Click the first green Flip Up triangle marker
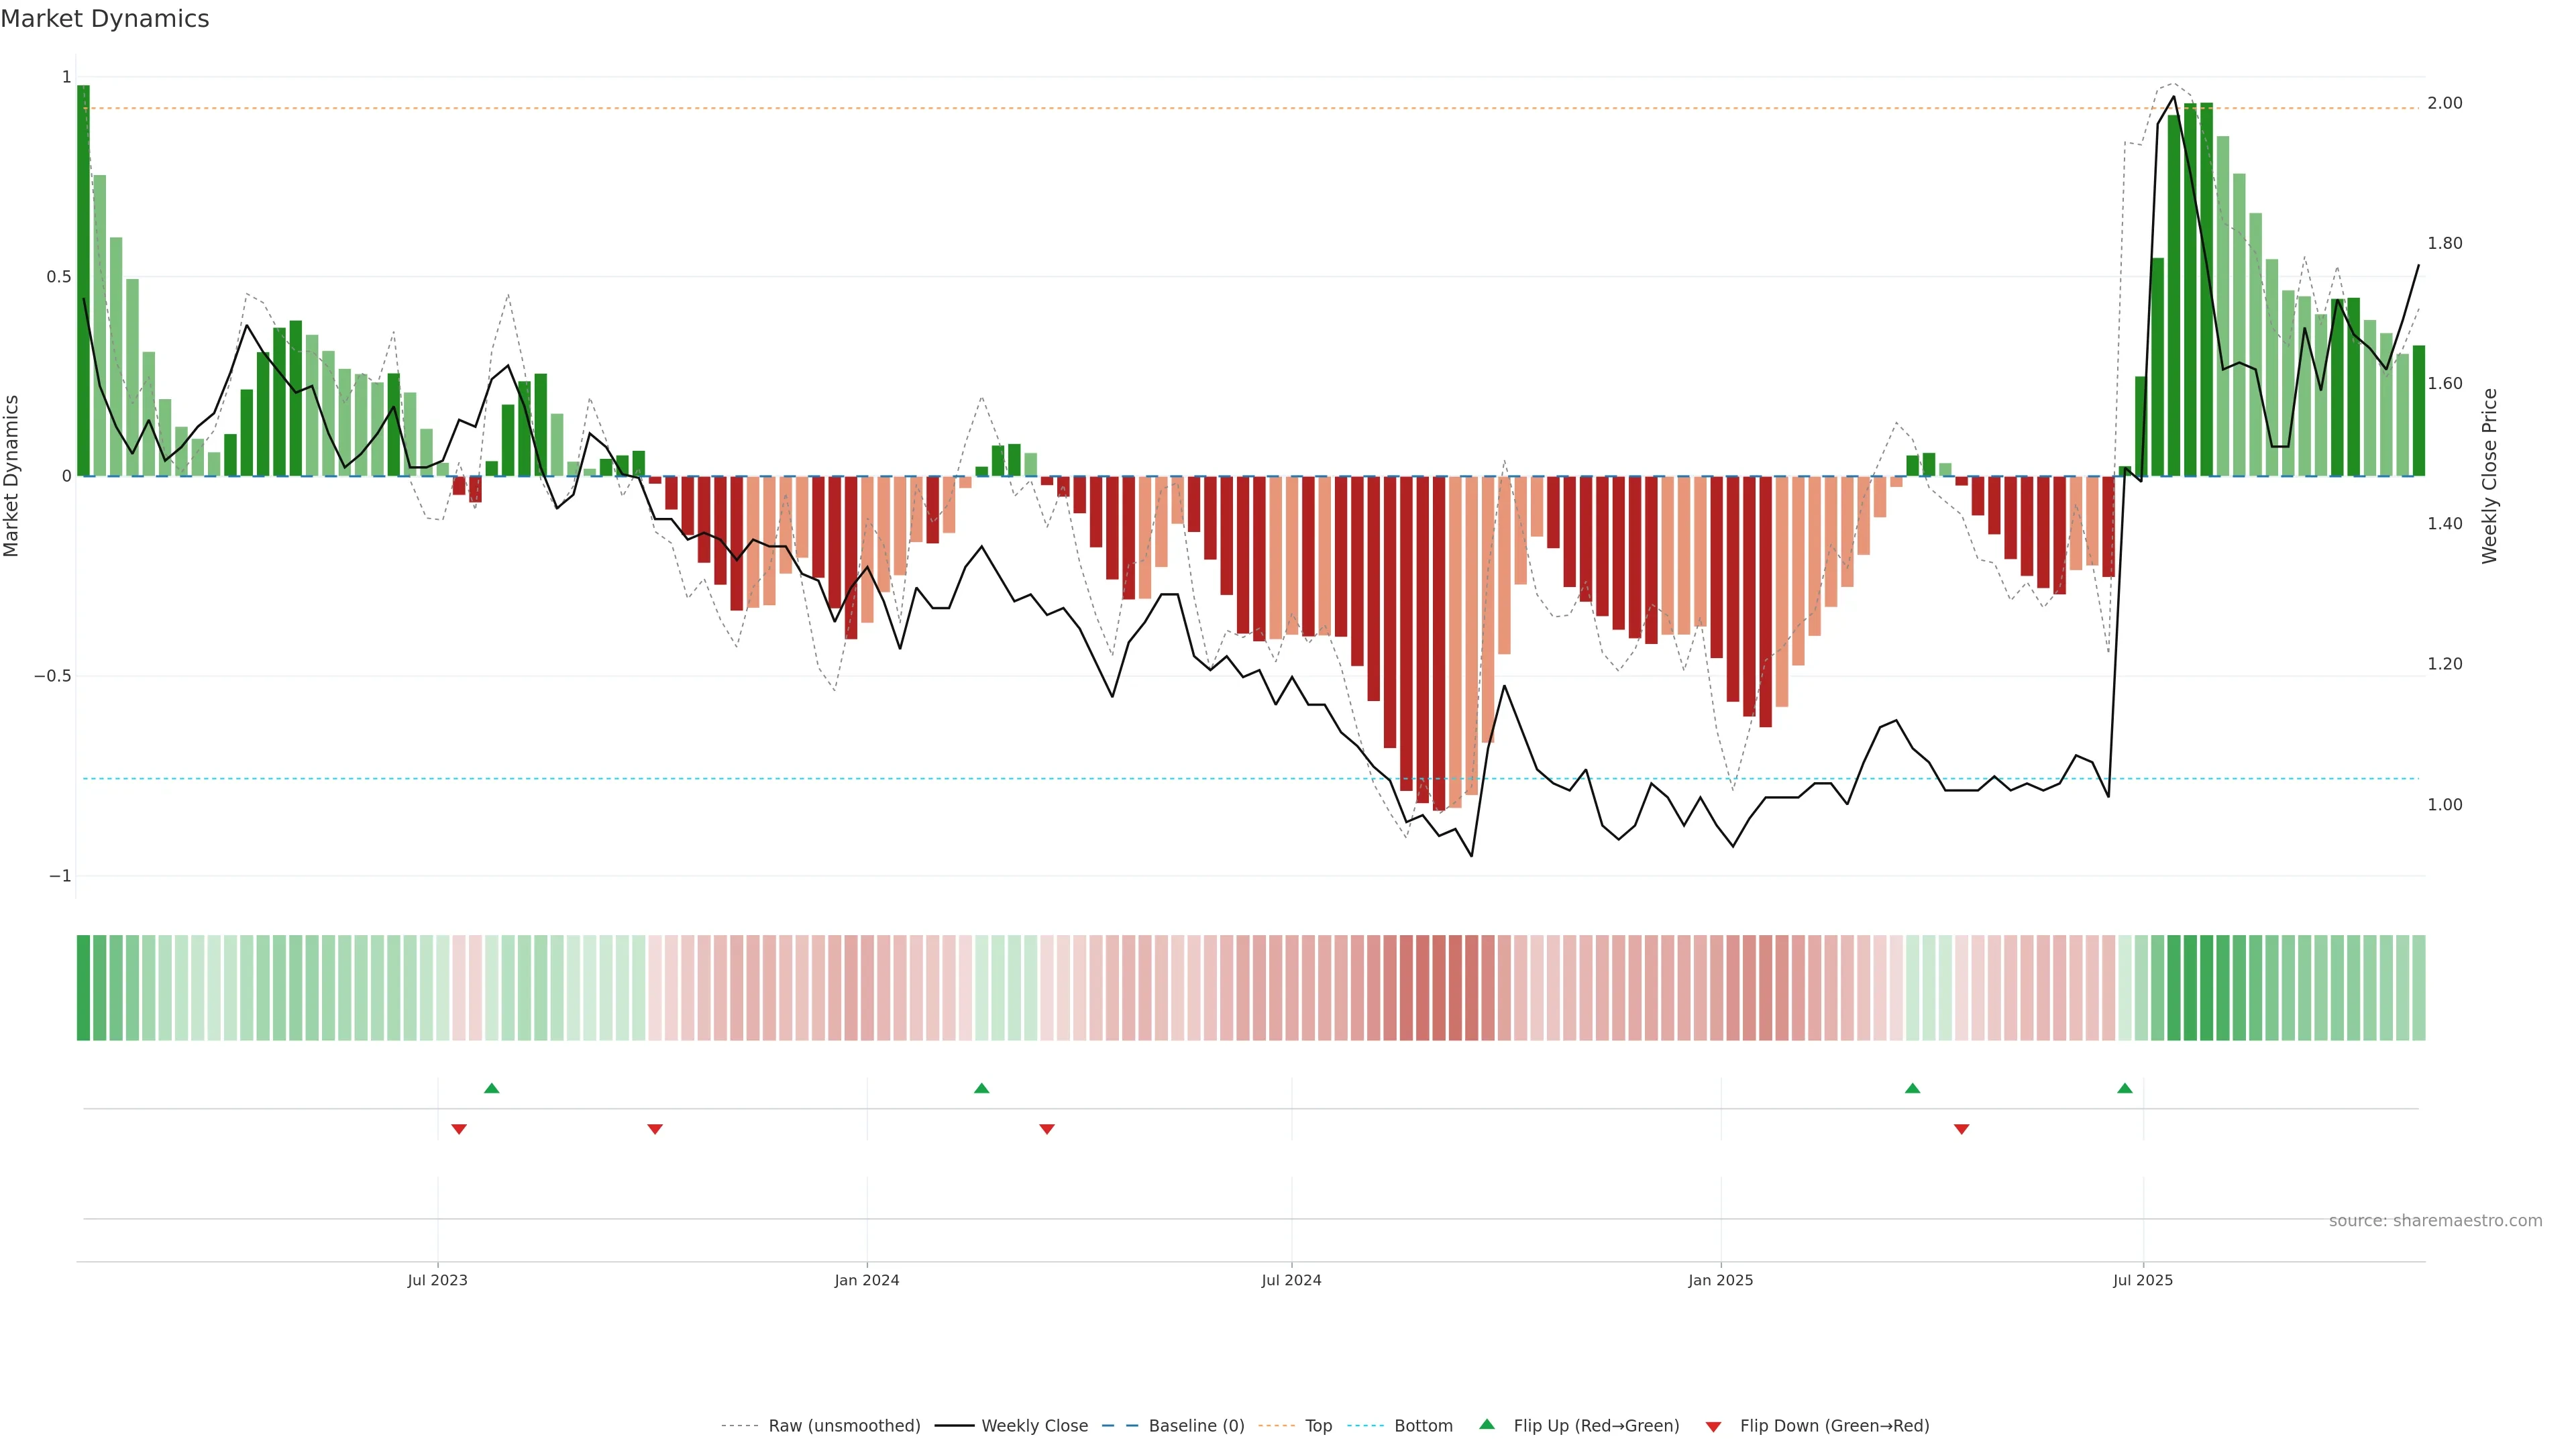Viewport: 2576px width, 1449px height. [x=491, y=1088]
